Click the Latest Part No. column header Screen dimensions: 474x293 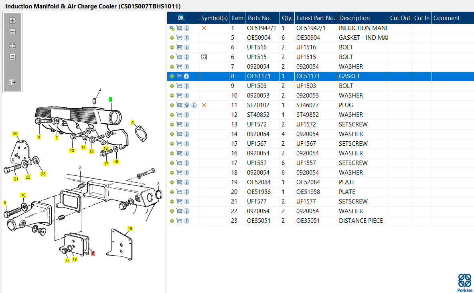pyautogui.click(x=316, y=18)
